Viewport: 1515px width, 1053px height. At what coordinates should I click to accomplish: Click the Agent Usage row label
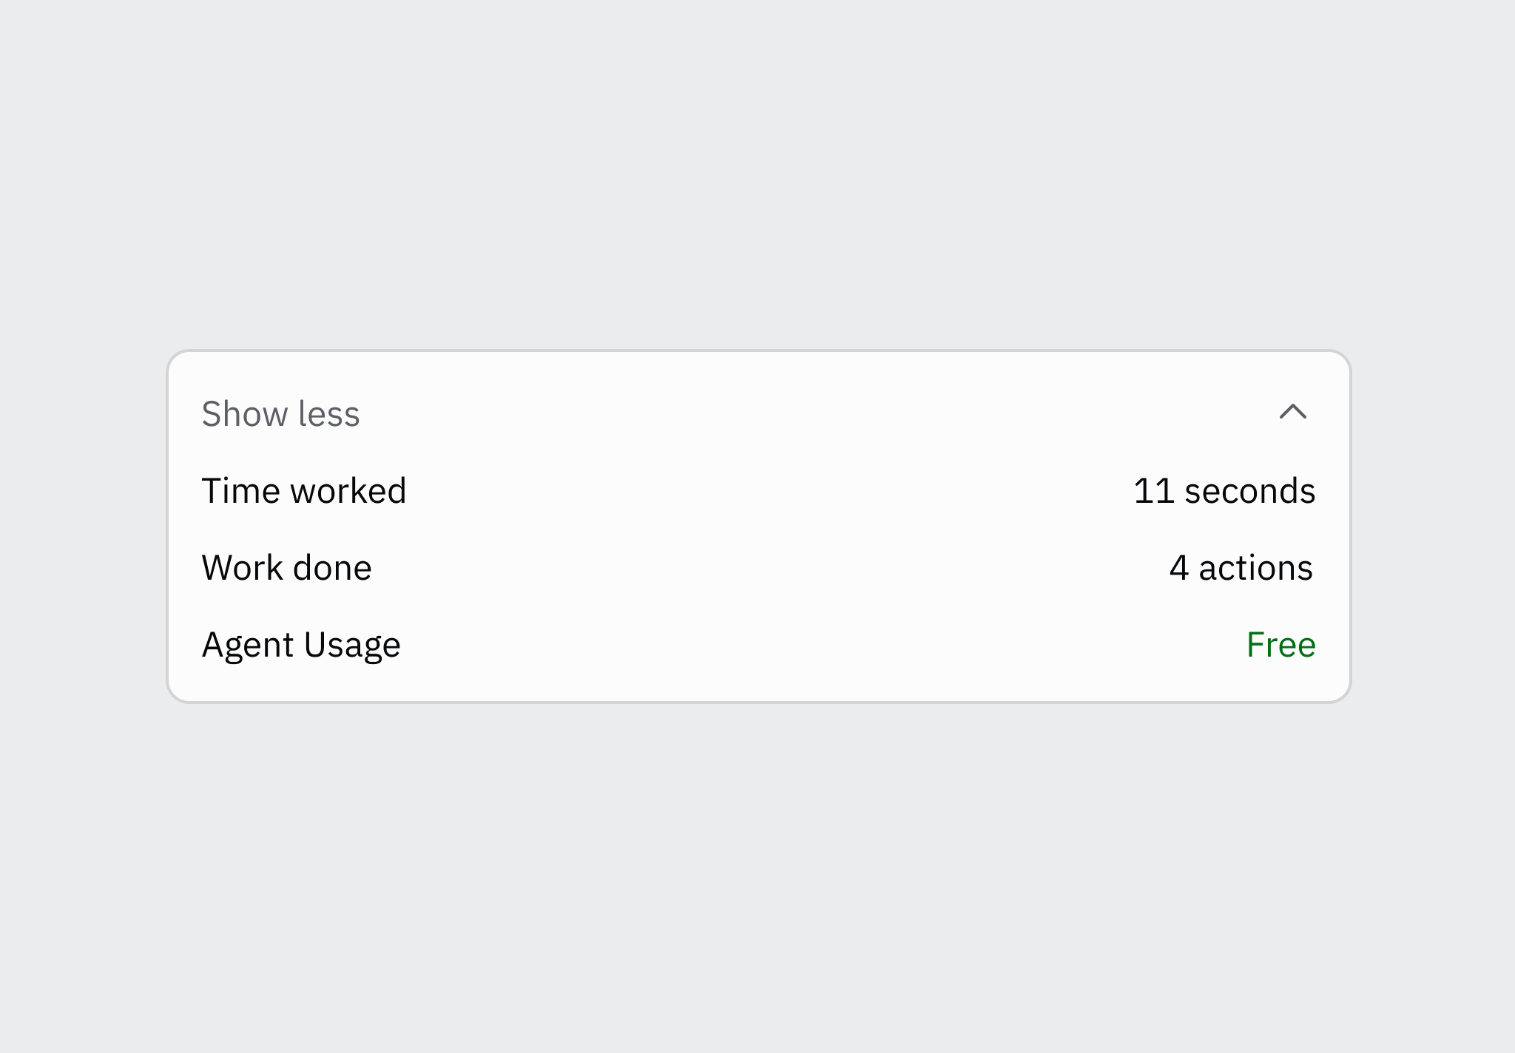301,644
